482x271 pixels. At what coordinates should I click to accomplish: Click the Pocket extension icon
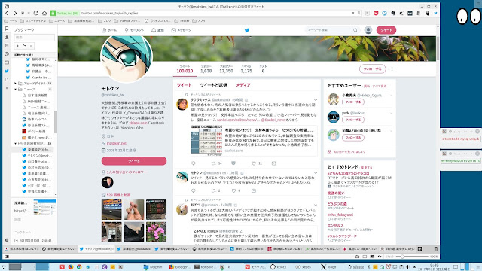pyautogui.click(x=376, y=14)
